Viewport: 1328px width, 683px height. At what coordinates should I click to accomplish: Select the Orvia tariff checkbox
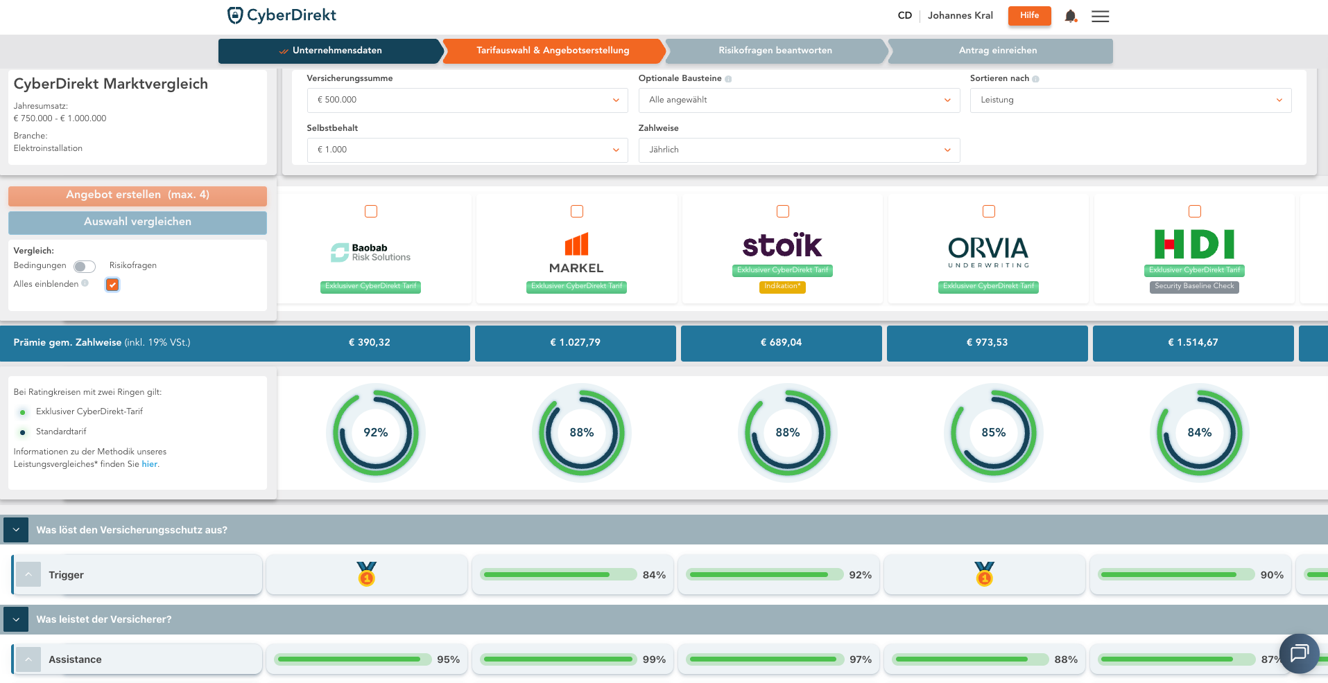click(x=989, y=211)
